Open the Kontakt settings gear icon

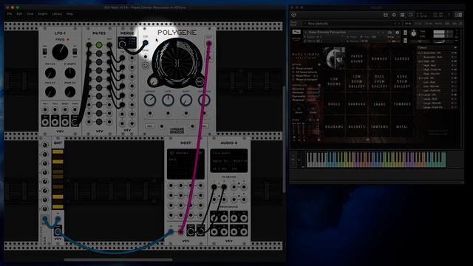click(394, 15)
